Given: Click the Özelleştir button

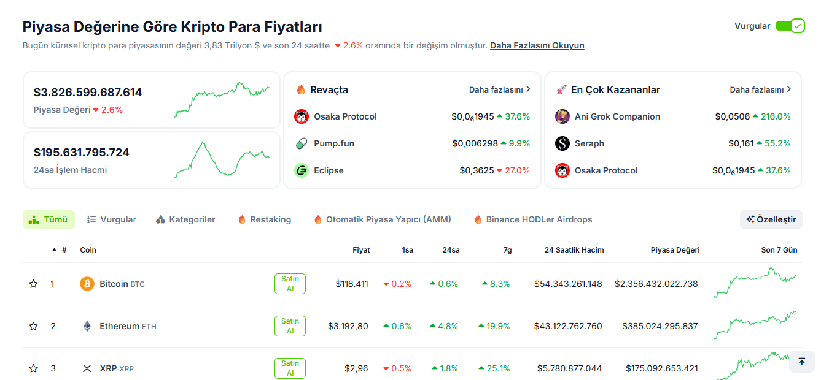Looking at the screenshot, I should tap(771, 219).
